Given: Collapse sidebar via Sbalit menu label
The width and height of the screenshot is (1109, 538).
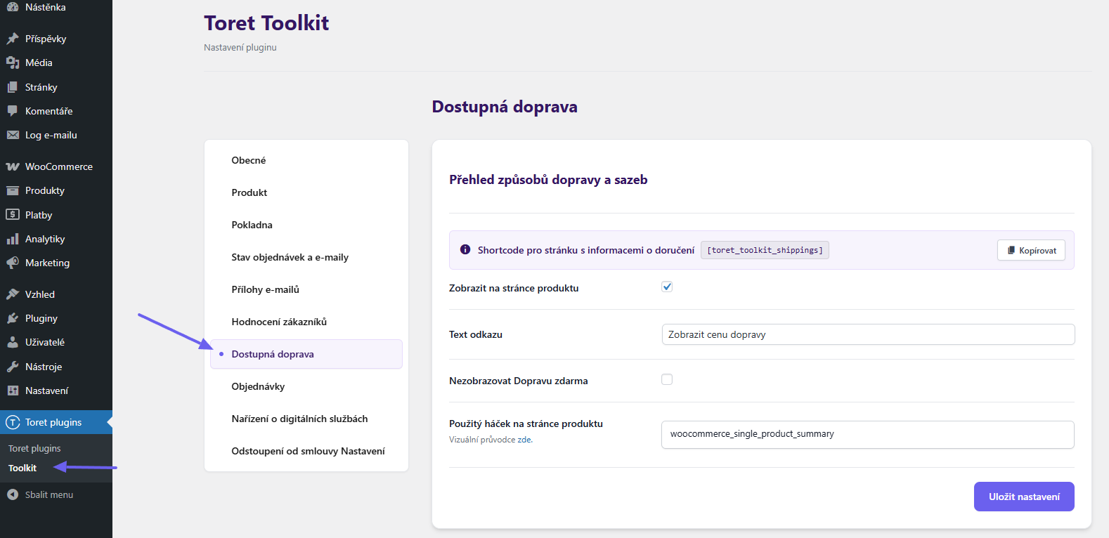Looking at the screenshot, I should coord(49,494).
